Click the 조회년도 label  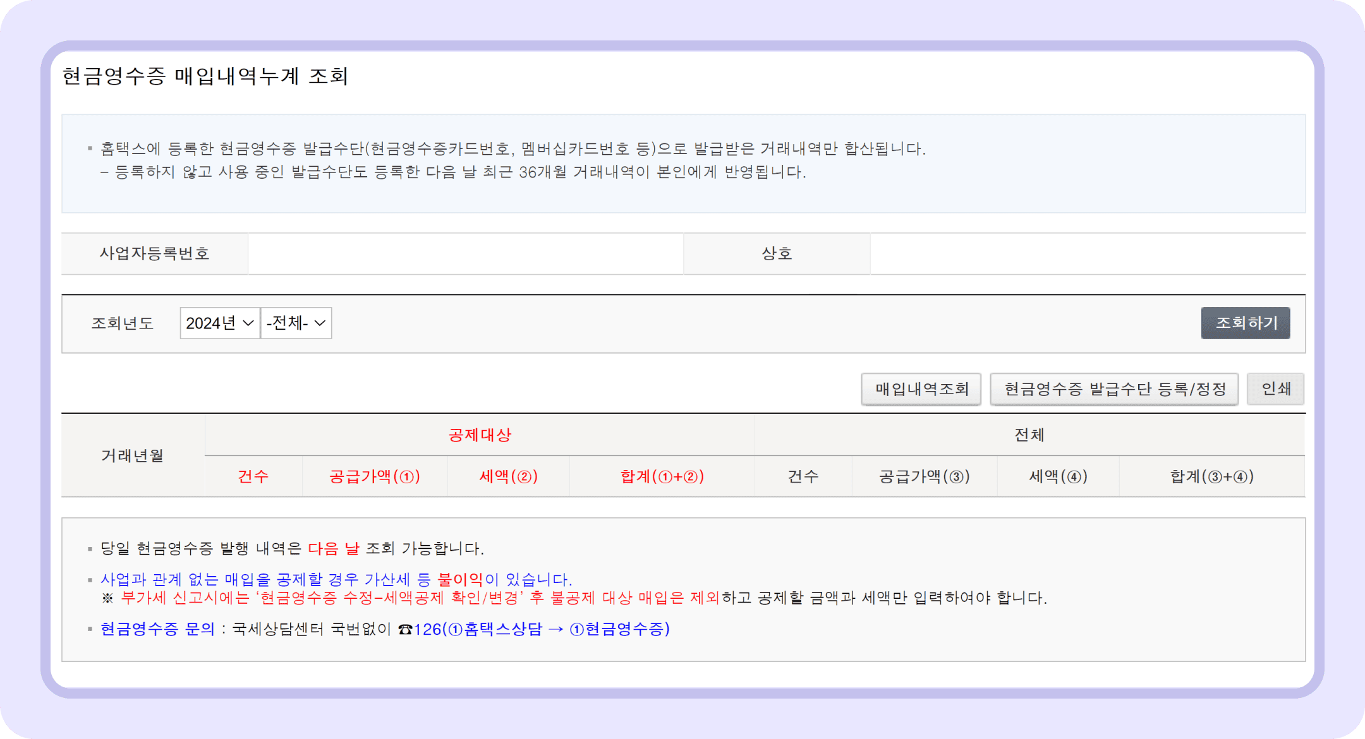pyautogui.click(x=123, y=323)
